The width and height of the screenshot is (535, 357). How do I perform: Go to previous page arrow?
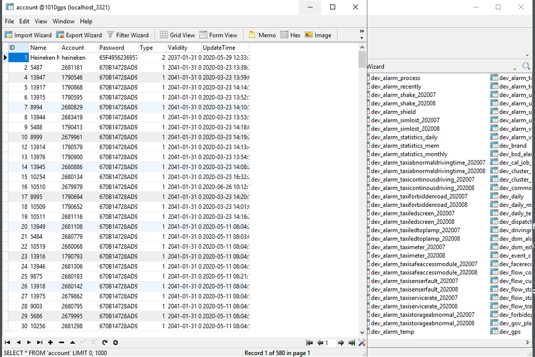tap(320, 343)
